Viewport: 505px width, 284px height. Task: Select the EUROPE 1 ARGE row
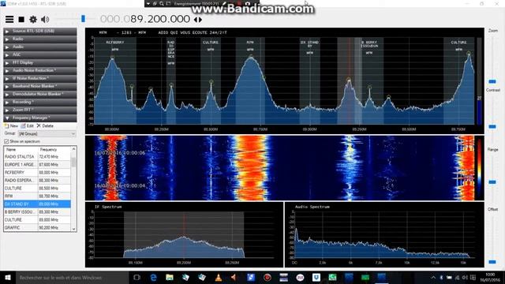click(x=37, y=165)
